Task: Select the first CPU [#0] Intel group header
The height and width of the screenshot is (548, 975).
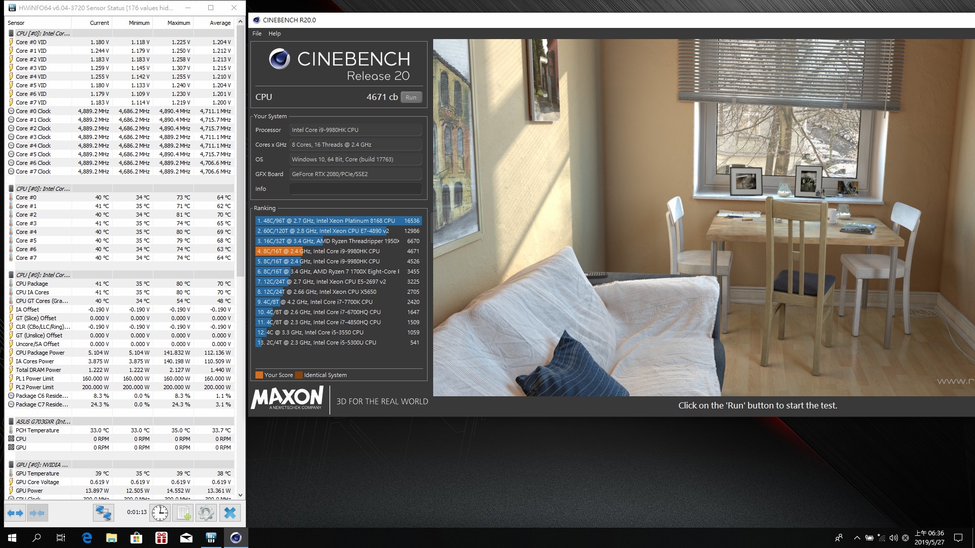Action: [120, 33]
